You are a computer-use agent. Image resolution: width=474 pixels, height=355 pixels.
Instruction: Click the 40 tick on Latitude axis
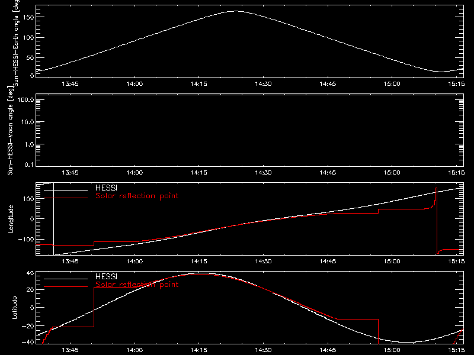point(30,273)
